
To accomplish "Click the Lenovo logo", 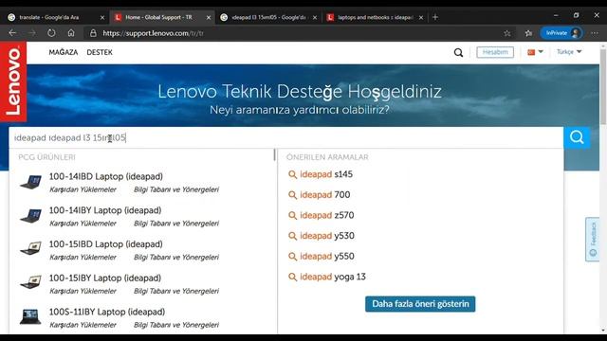I will 13,81.
